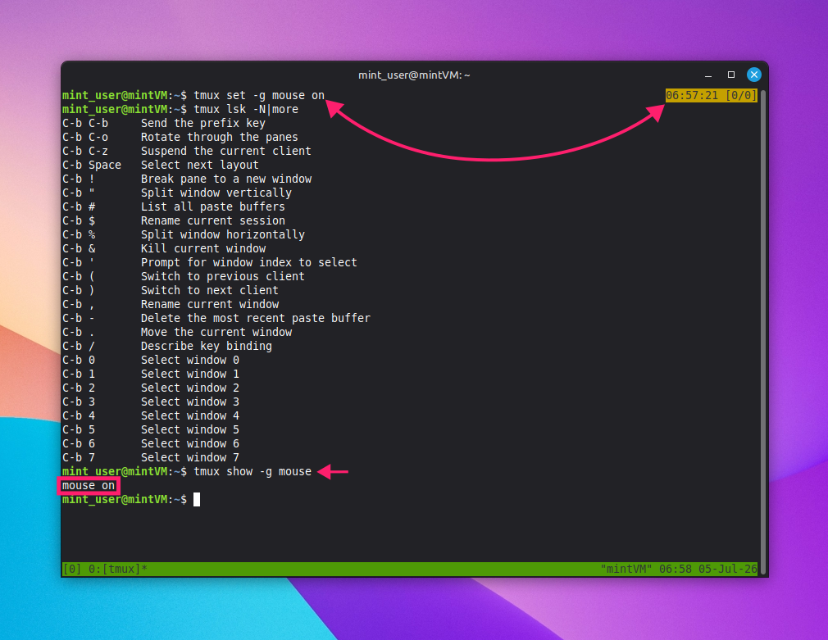Click the command 'tmux show -g mouse'

click(252, 471)
